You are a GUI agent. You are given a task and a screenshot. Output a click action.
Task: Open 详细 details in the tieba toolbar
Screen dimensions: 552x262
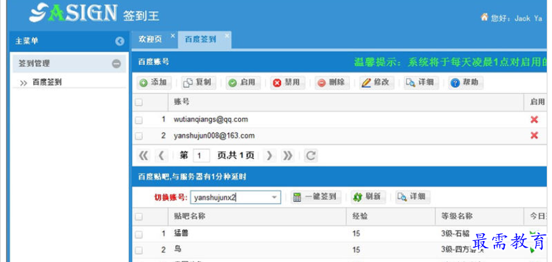click(413, 196)
